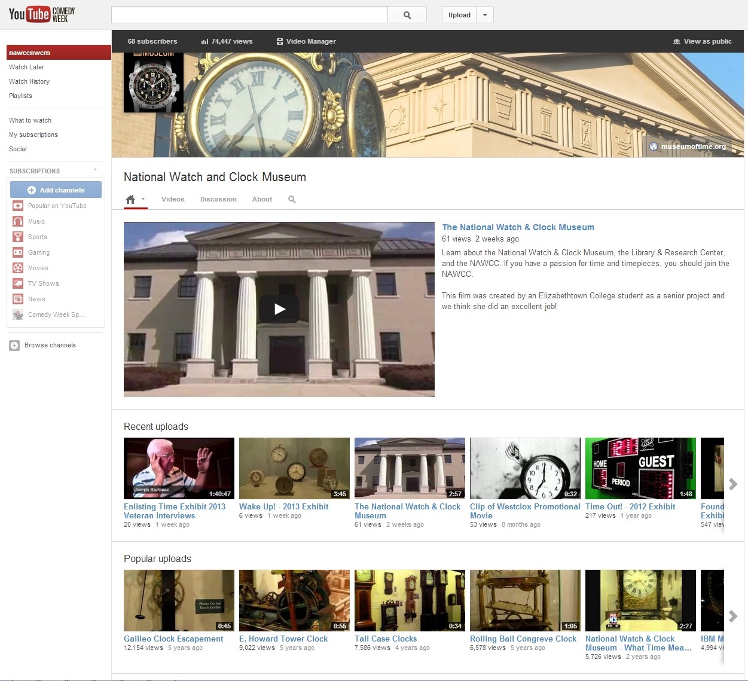The width and height of the screenshot is (748, 681).
Task: Play the featured museum video
Action: point(279,309)
